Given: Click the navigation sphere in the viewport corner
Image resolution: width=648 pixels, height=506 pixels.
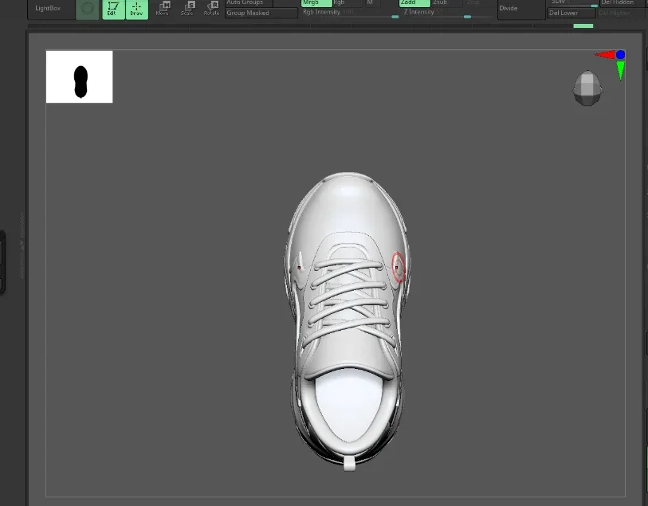Looking at the screenshot, I should 587,88.
